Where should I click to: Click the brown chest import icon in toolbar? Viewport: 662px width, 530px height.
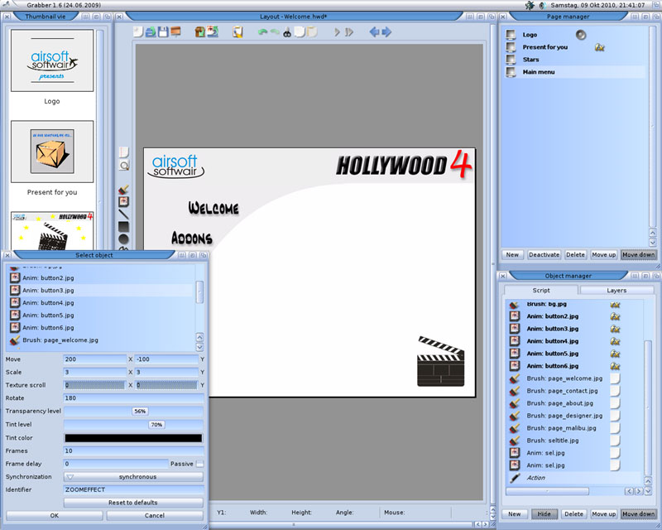[199, 31]
